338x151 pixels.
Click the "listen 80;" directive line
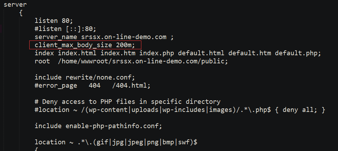pyautogui.click(x=54, y=21)
